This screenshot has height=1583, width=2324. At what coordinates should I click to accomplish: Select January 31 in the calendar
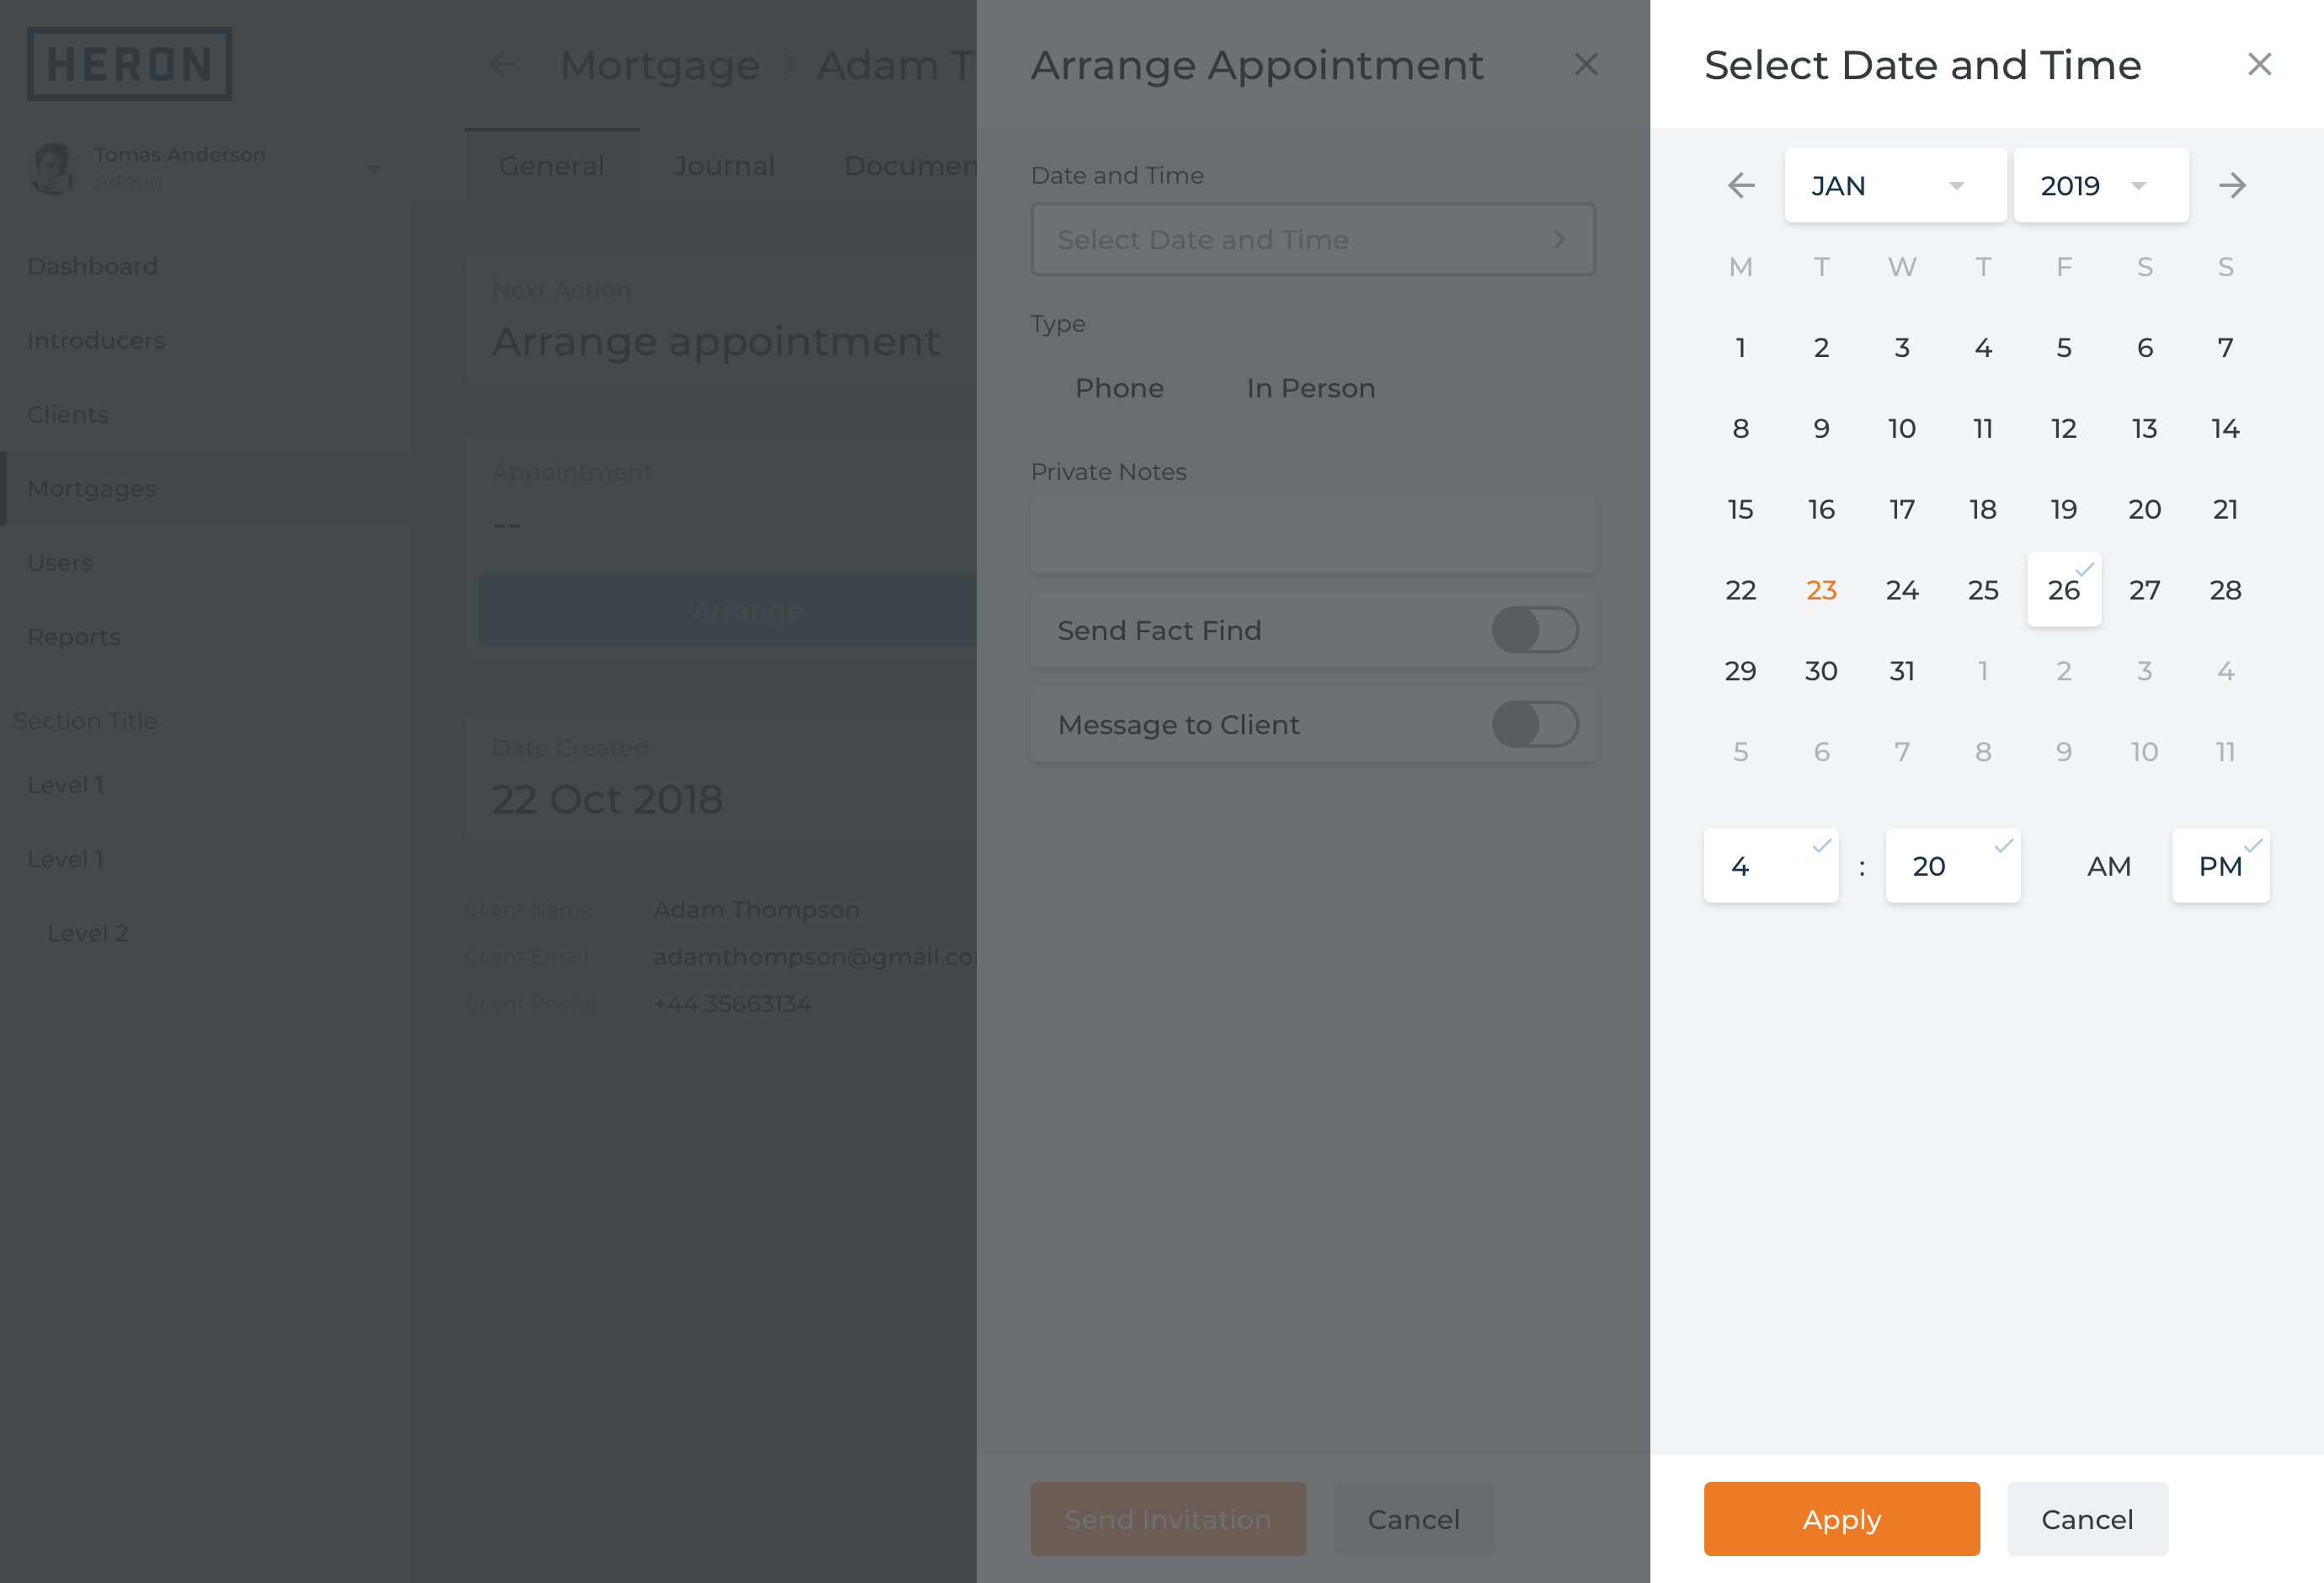[1902, 671]
